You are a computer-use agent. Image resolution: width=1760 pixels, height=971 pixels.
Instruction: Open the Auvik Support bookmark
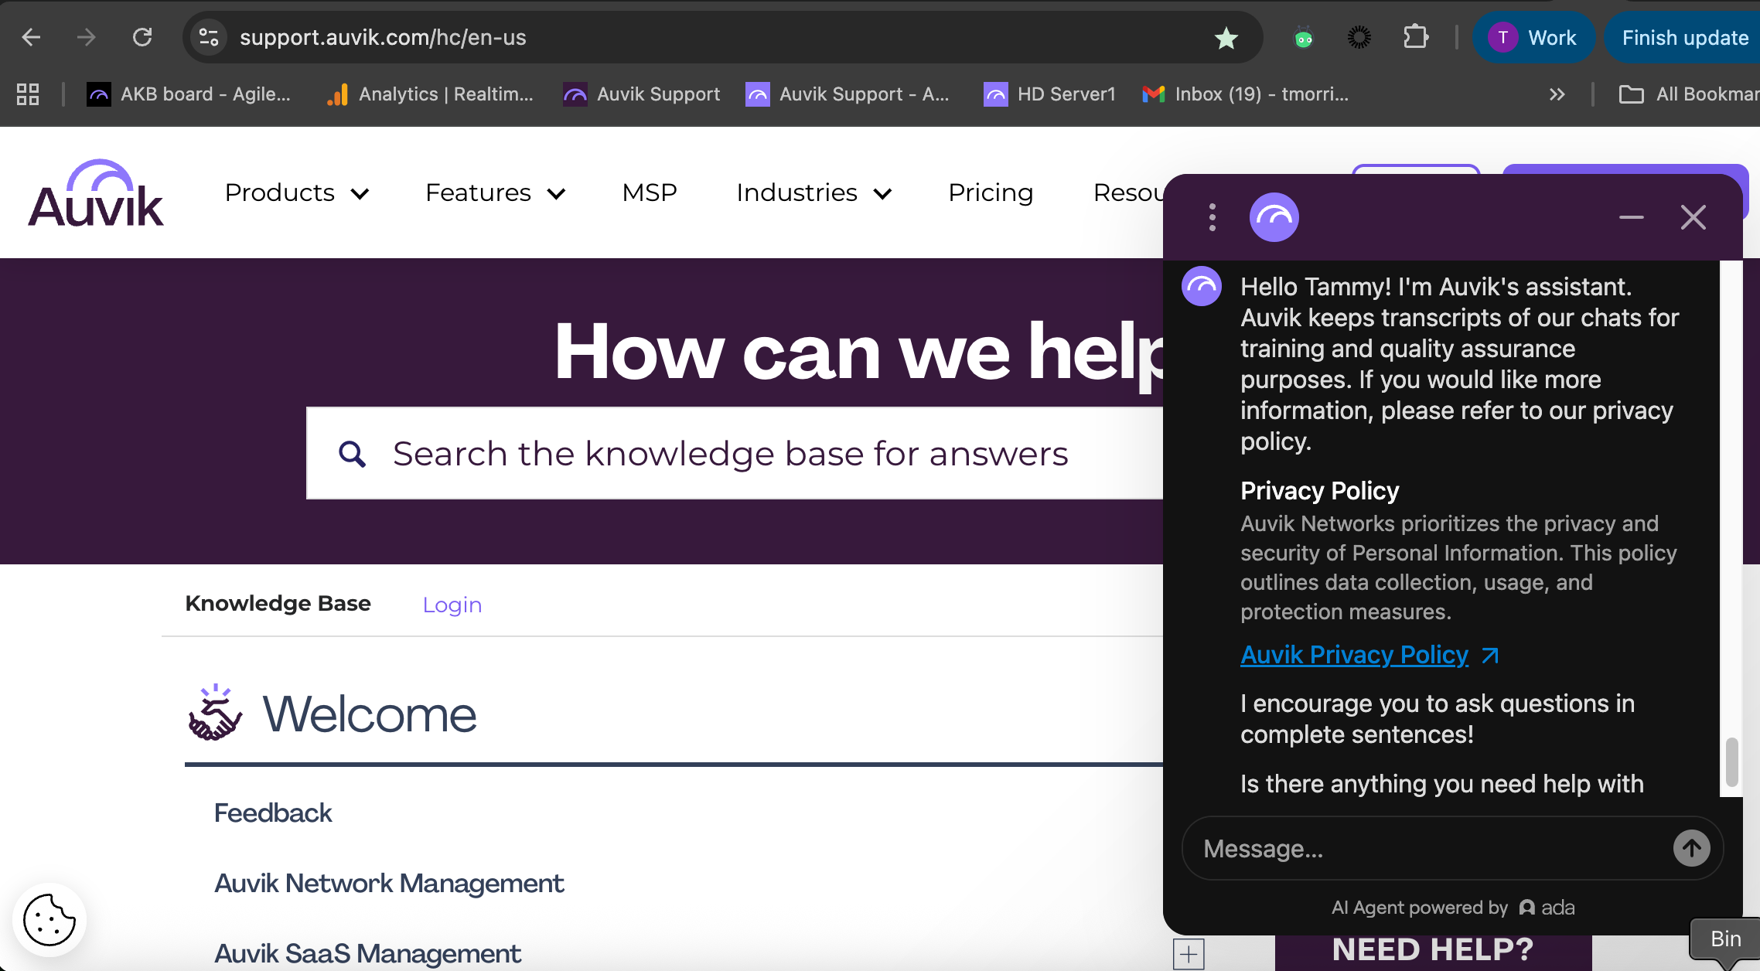(642, 94)
